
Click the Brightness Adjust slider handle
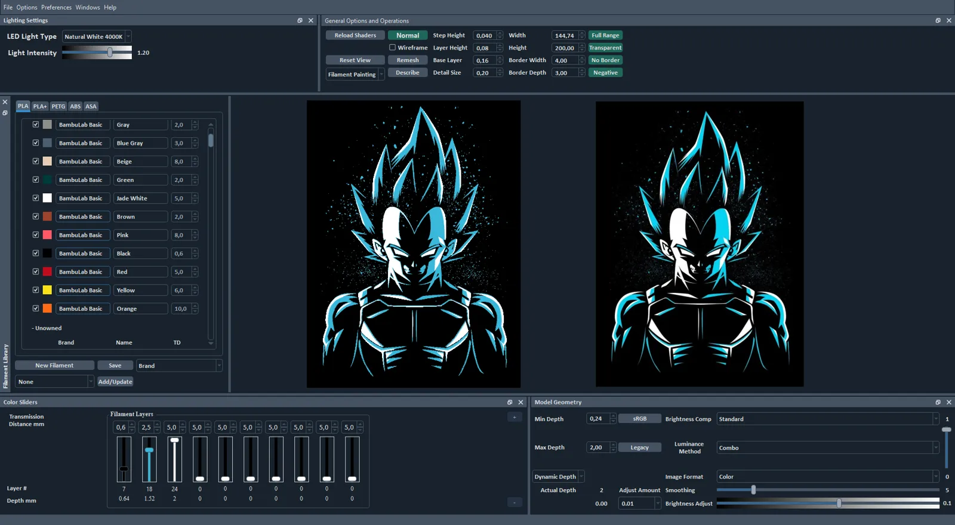click(x=839, y=504)
